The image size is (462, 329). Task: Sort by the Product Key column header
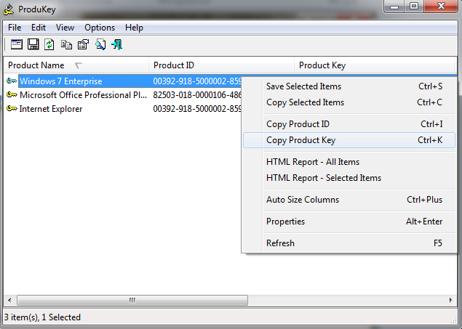[x=374, y=65]
